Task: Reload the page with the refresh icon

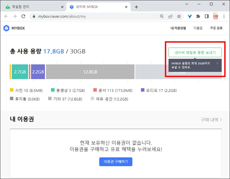Action: click(23, 16)
